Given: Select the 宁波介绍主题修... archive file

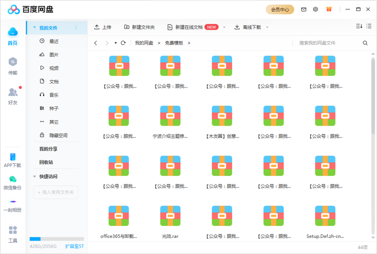Looking at the screenshot, I should pos(170,122).
